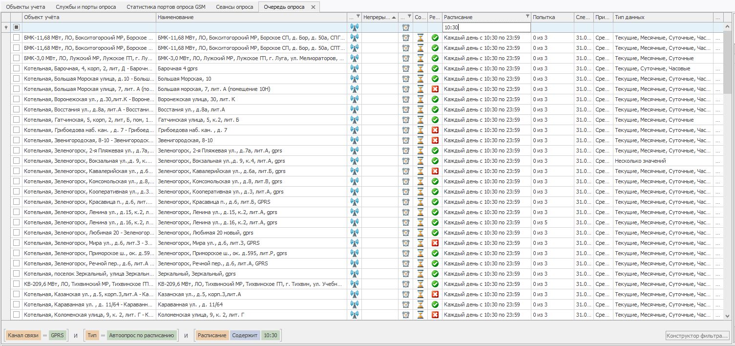The height and width of the screenshot is (346, 735).
Task: Open filter on the communication channel column header
Action: [358, 17]
